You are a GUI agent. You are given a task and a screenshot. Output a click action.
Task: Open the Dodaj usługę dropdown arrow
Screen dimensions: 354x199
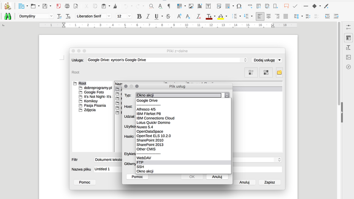click(x=280, y=60)
